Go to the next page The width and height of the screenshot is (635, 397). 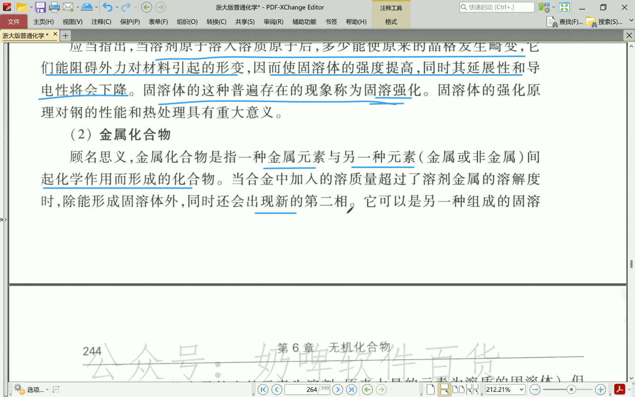(337, 389)
